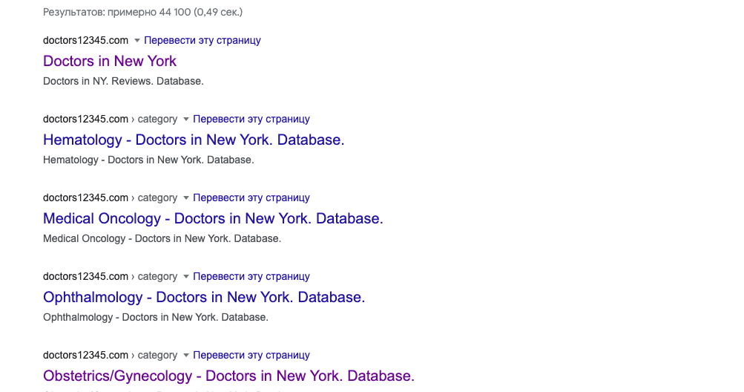The height and width of the screenshot is (392, 744).
Task: Click 'Перевести эту страницу' for Medical Oncology result
Action: point(251,197)
